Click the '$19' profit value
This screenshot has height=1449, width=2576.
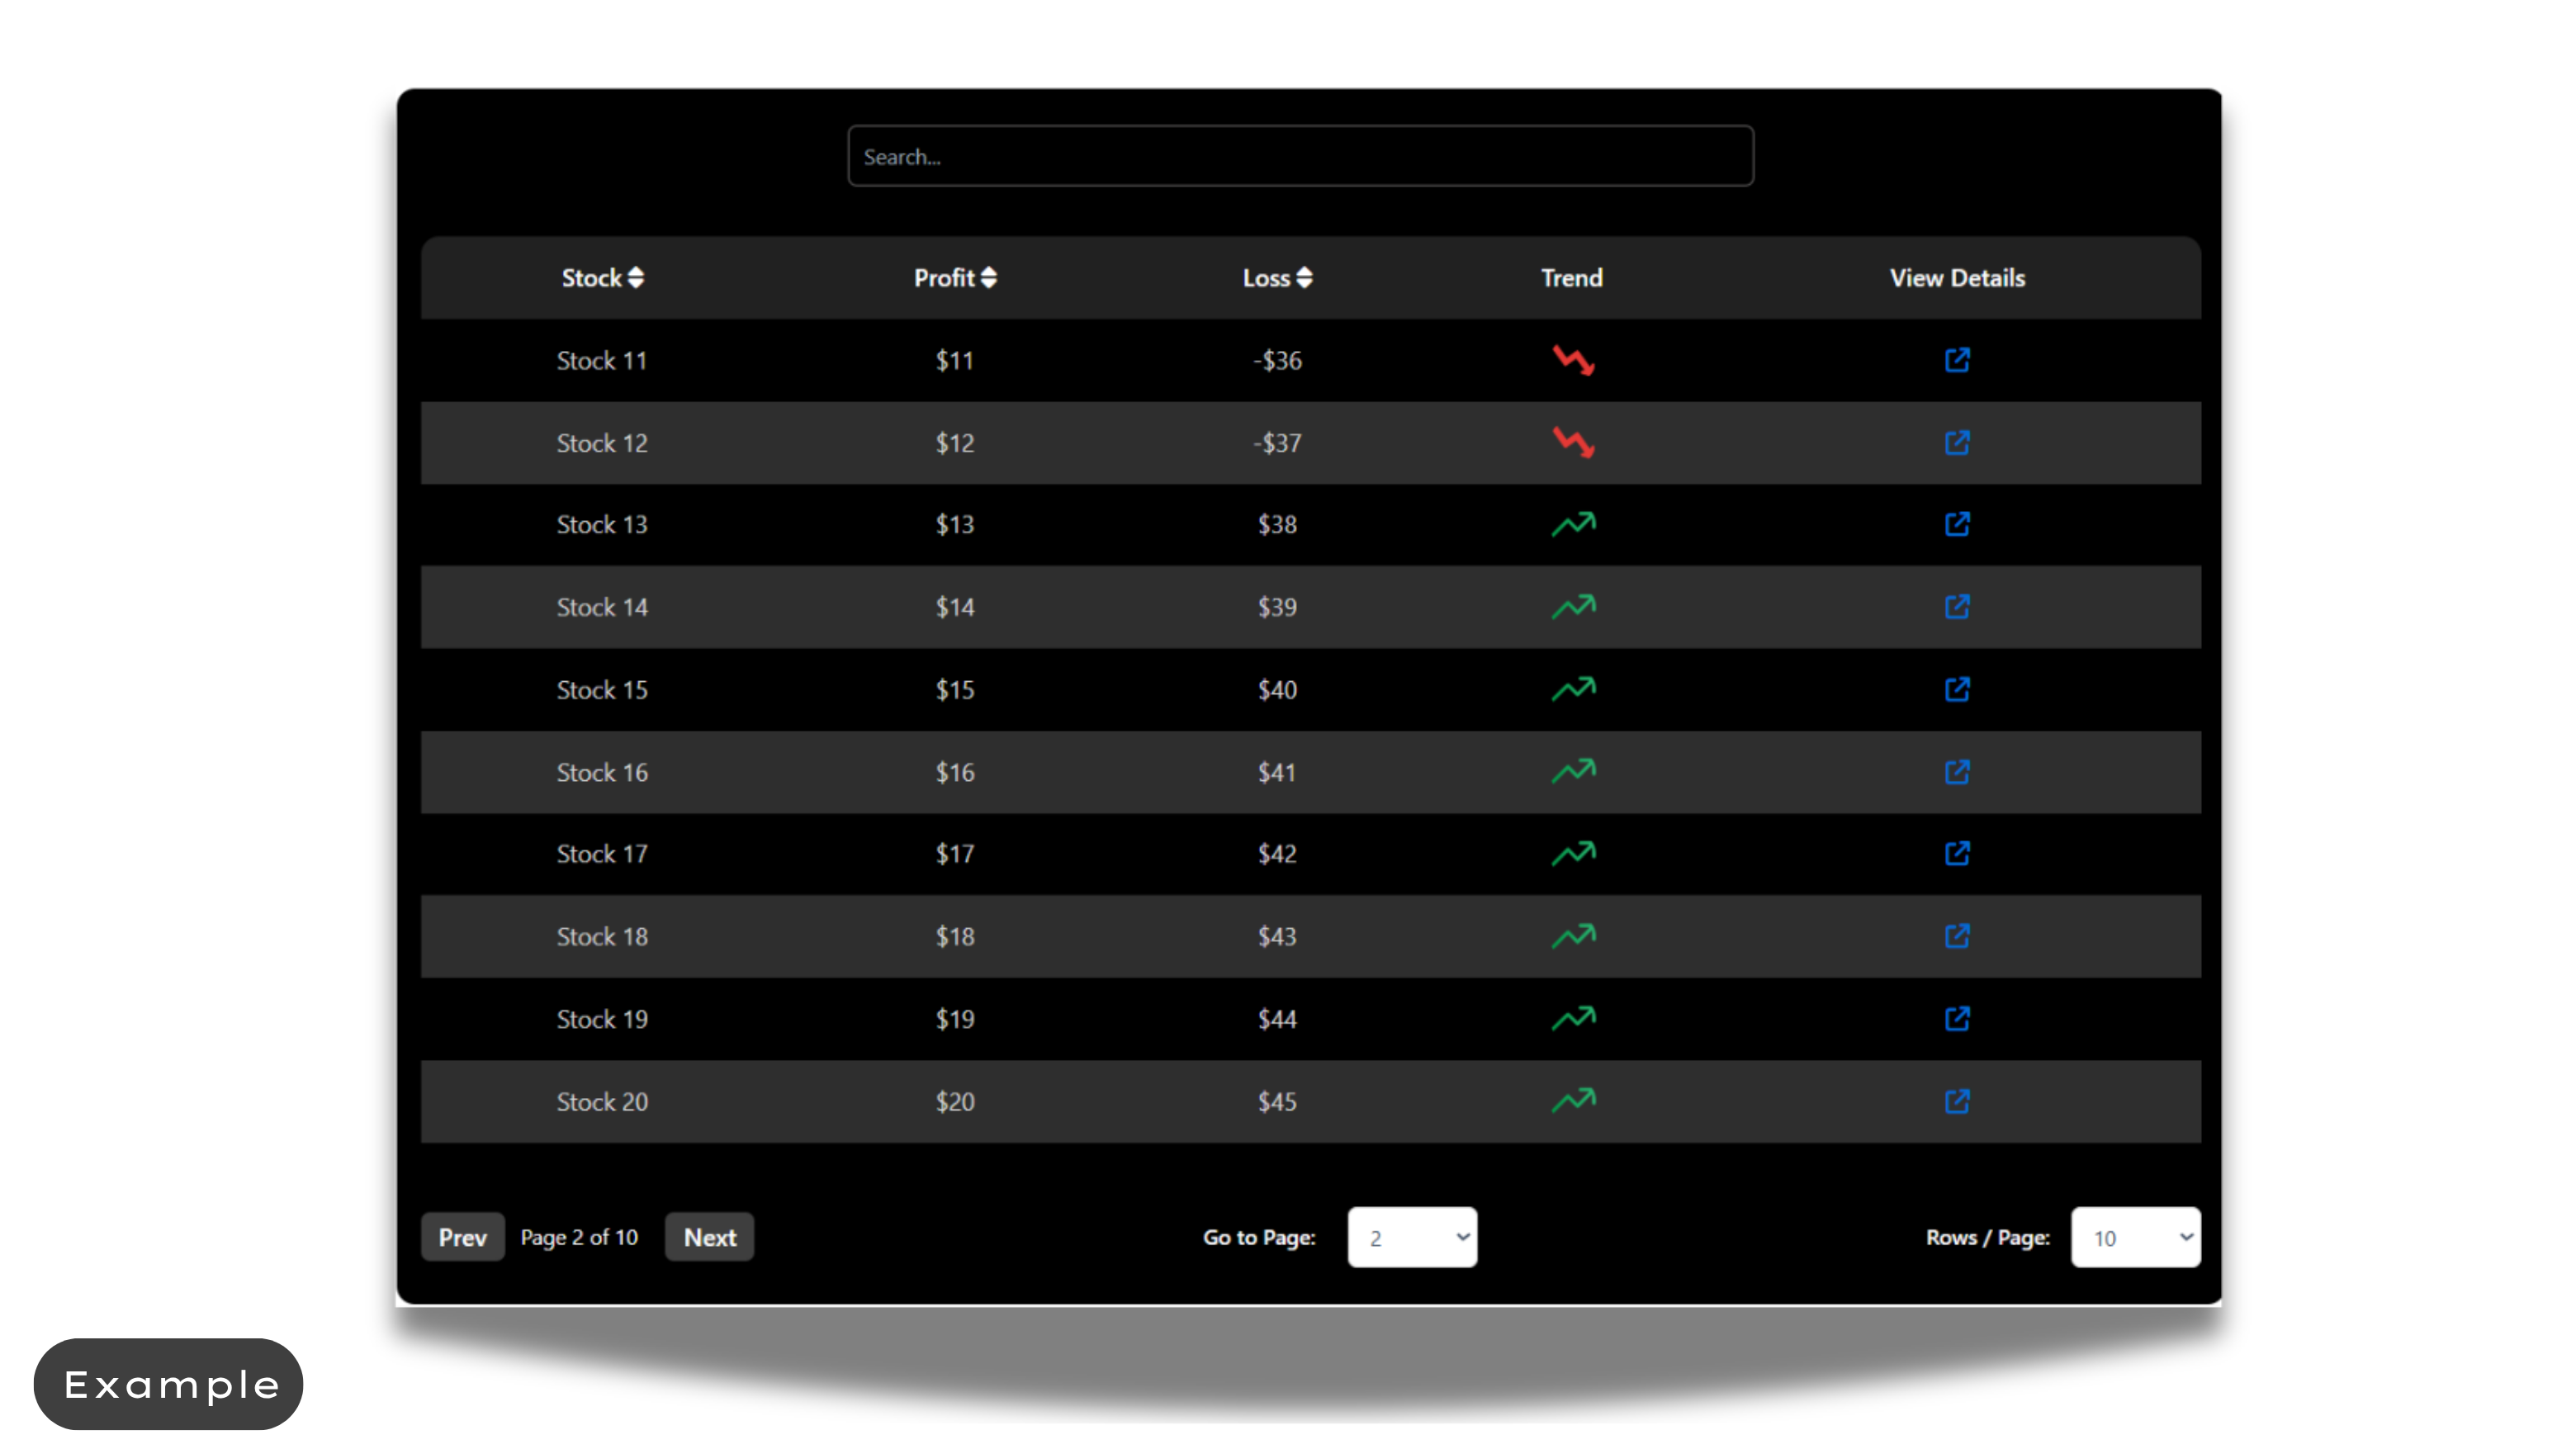955,1018
